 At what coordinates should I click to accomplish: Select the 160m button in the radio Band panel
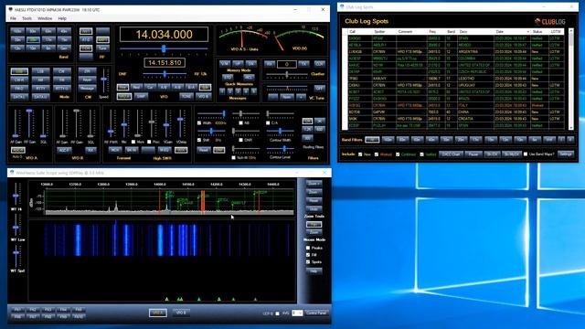click(x=17, y=31)
